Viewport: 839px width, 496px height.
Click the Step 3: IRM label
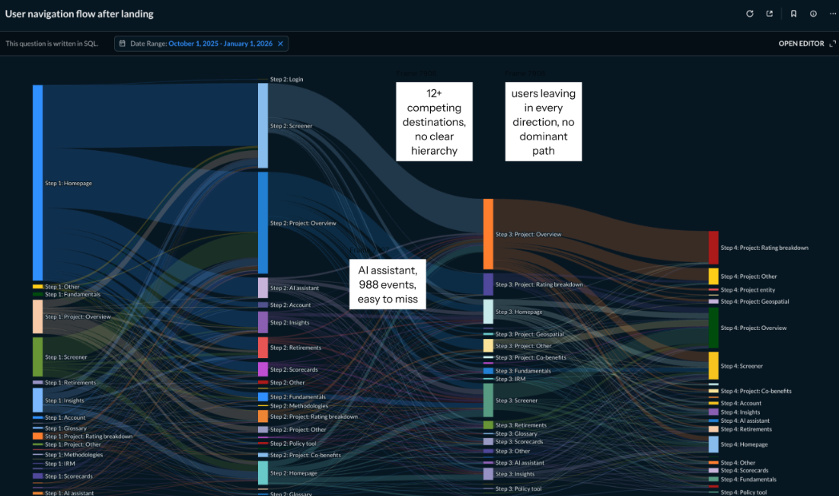tap(510, 379)
